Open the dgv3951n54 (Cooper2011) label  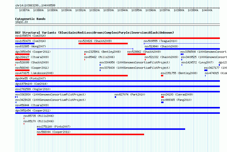pos(33,110)
